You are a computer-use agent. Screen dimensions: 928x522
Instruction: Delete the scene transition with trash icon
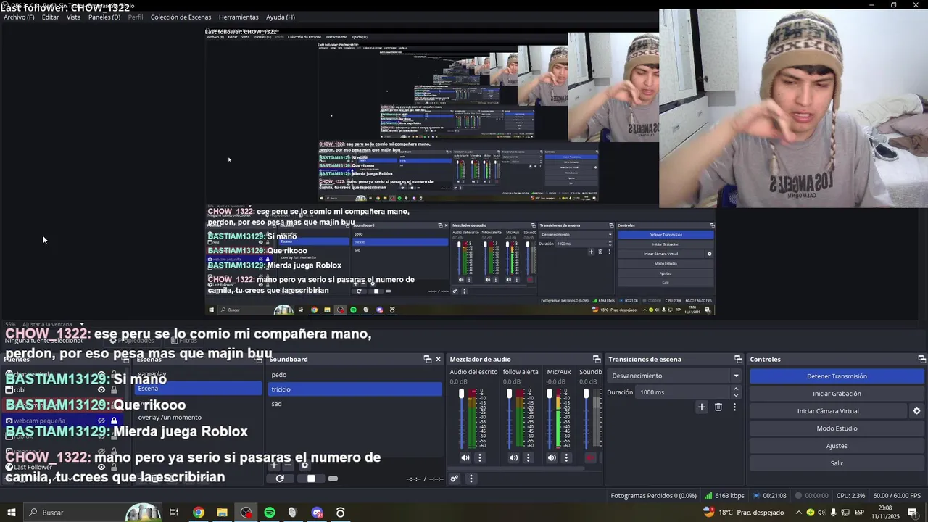718,407
